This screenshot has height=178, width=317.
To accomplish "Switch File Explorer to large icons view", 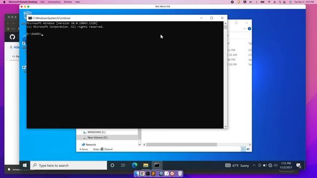I will (248, 149).
